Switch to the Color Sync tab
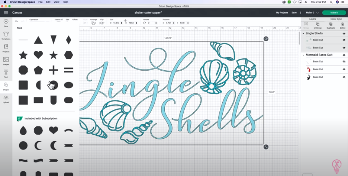348x176 pixels. 336,19
